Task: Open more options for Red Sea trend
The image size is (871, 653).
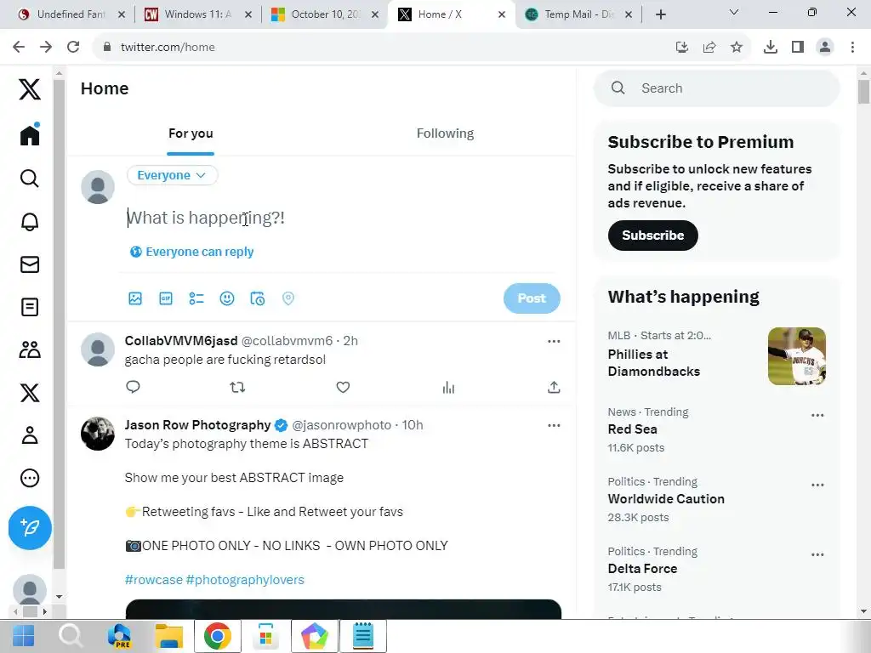Action: pyautogui.click(x=817, y=415)
